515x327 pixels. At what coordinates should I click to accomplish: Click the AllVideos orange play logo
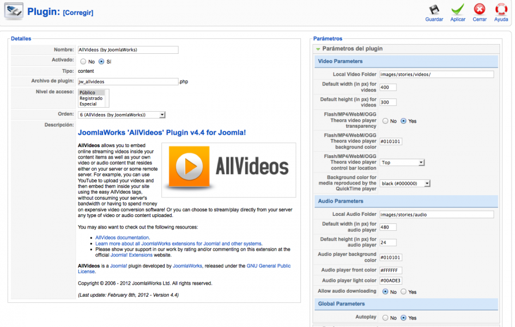[189, 167]
